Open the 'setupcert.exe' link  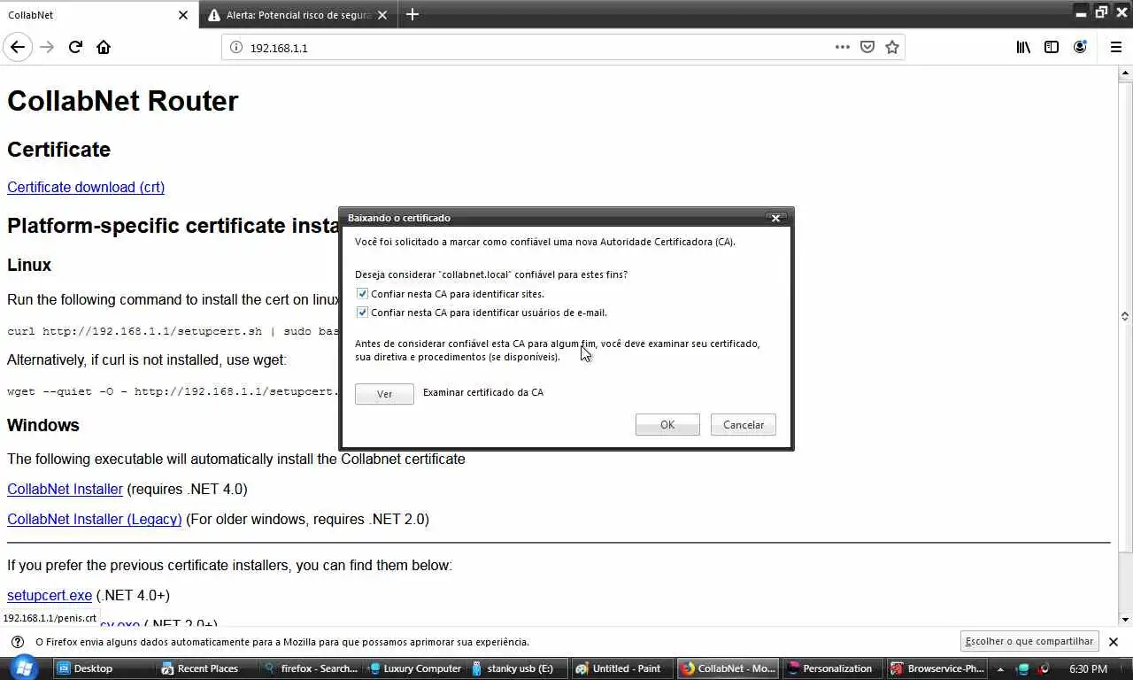(50, 595)
